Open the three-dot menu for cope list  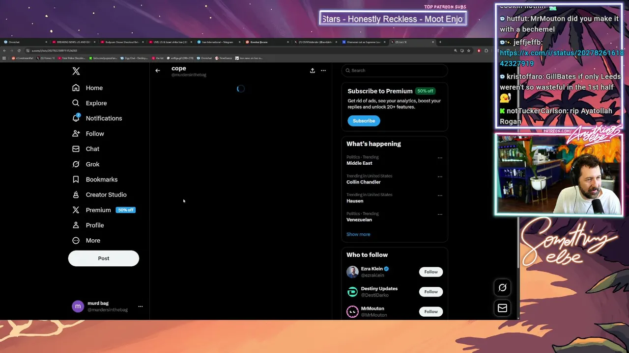click(323, 71)
